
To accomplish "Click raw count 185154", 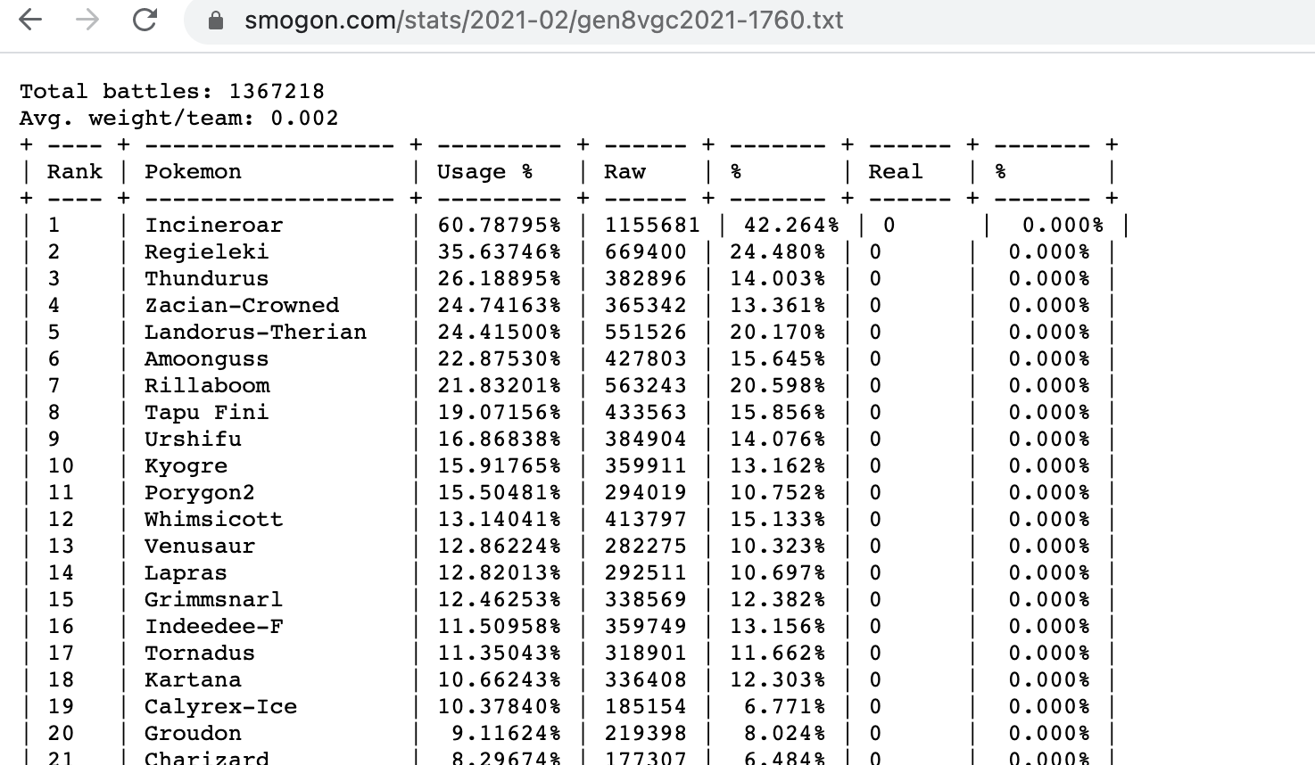I will (645, 706).
